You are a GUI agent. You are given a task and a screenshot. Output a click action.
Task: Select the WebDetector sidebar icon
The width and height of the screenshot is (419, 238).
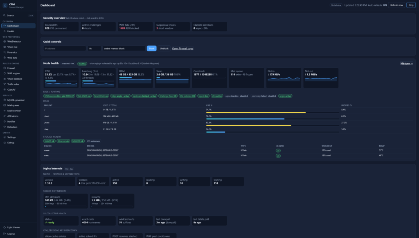(x=5, y=42)
